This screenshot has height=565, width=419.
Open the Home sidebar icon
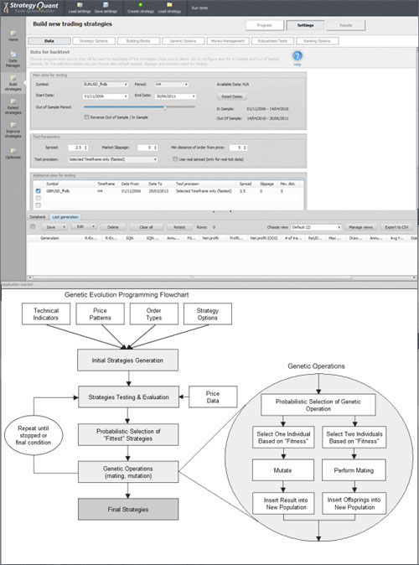tap(13, 34)
